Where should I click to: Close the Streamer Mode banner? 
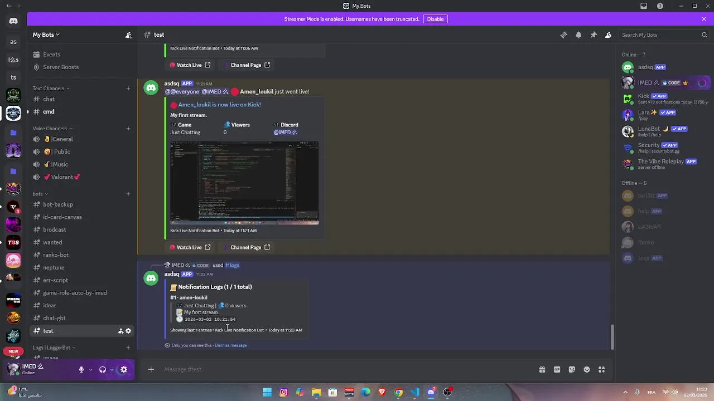click(704, 19)
